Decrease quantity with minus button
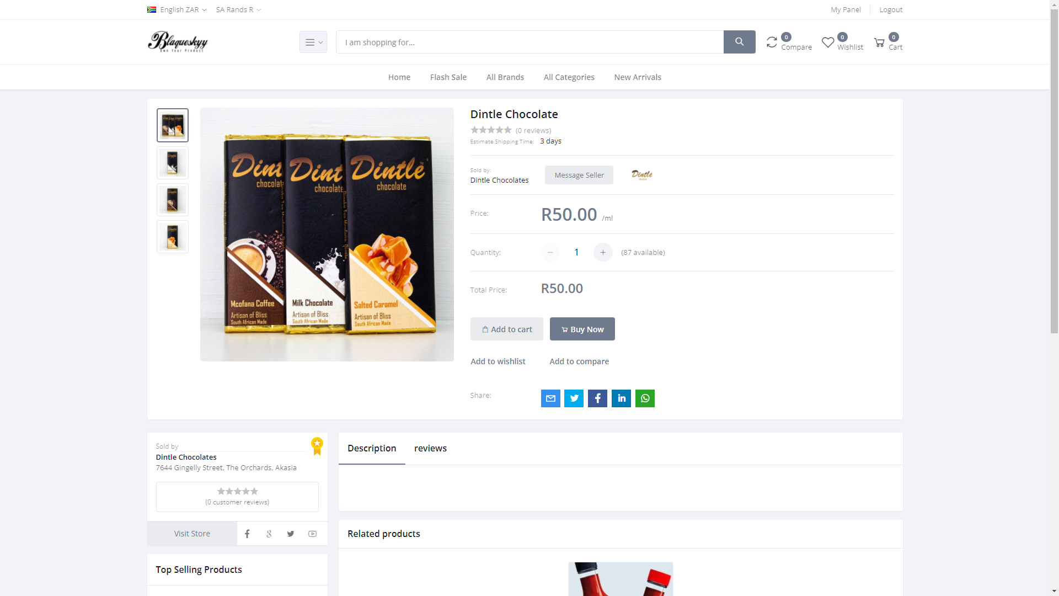The width and height of the screenshot is (1059, 596). tap(550, 252)
